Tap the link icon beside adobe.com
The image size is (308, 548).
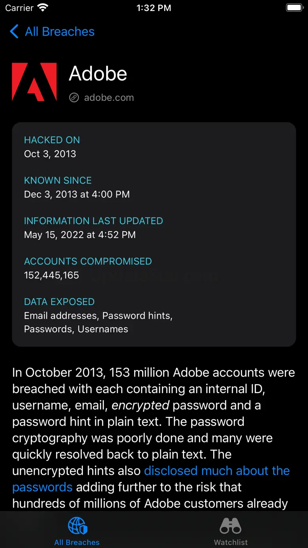[x=74, y=98]
